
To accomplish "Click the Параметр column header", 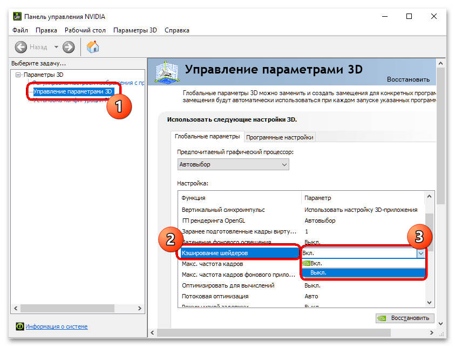I will (317, 198).
